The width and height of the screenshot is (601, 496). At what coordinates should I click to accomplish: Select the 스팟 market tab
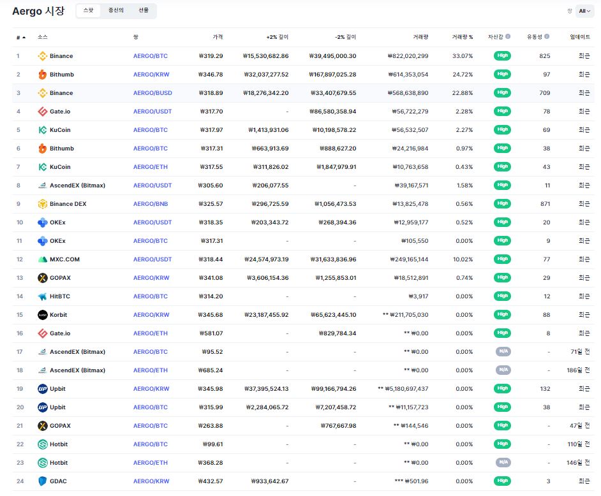click(x=88, y=10)
